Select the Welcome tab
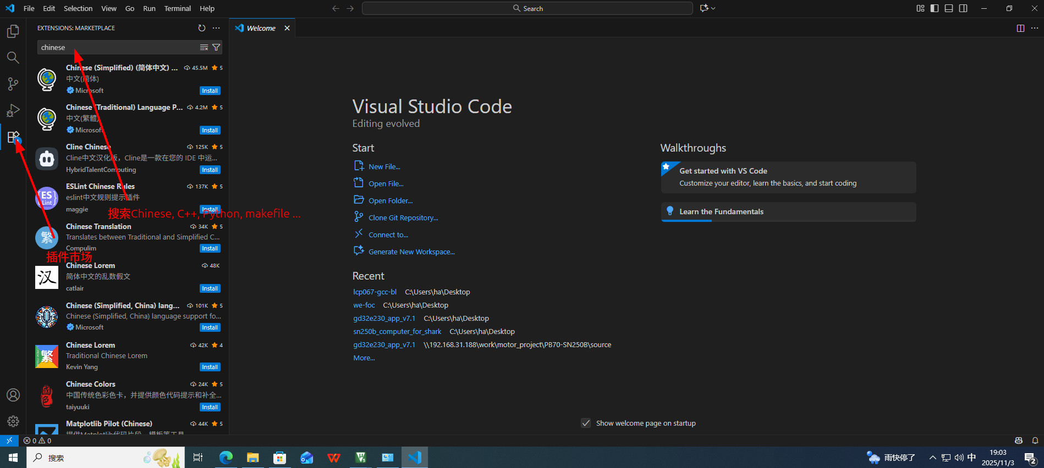Screen dimensions: 1044x468 pos(261,28)
